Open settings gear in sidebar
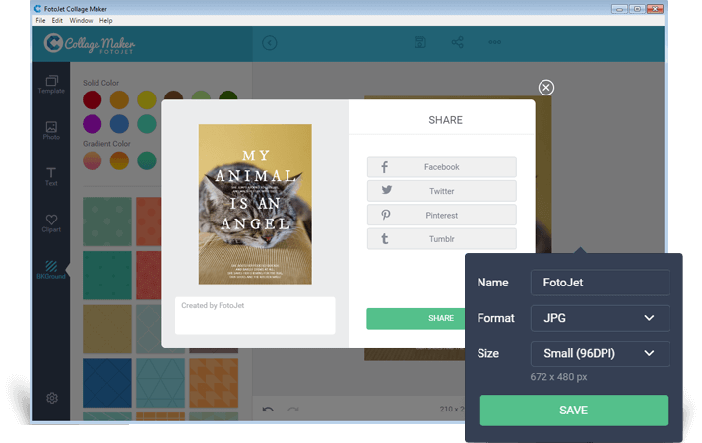 pos(52,398)
